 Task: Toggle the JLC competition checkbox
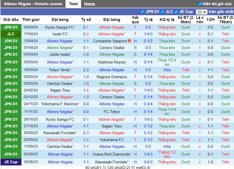click(x=162, y=12)
